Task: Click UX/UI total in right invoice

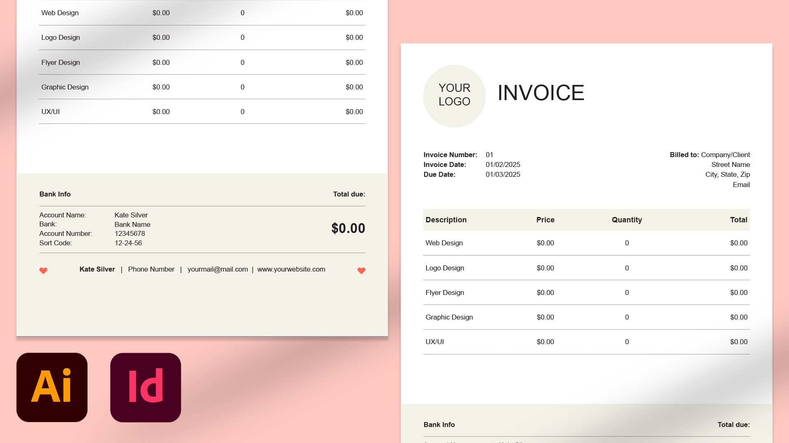Action: pos(738,342)
